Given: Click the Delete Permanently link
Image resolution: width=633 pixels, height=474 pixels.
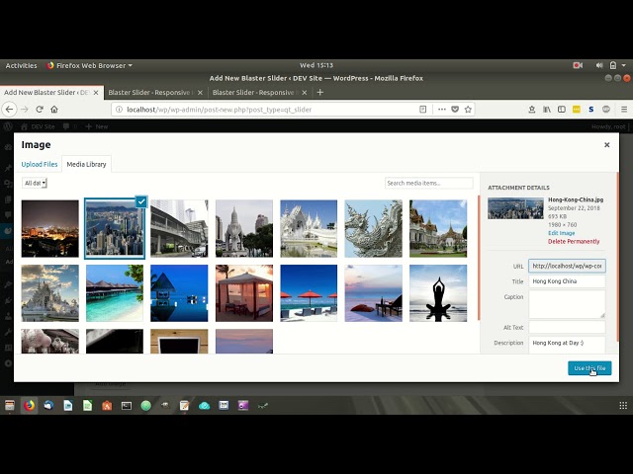Looking at the screenshot, I should pyautogui.click(x=574, y=241).
